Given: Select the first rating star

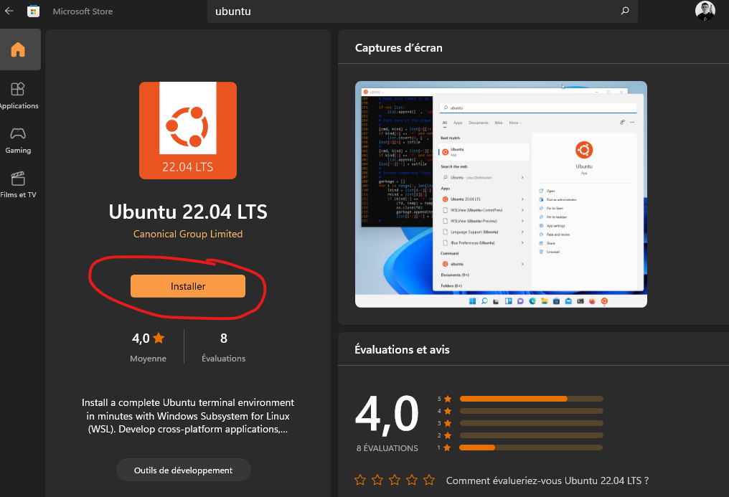Looking at the screenshot, I should point(360,480).
